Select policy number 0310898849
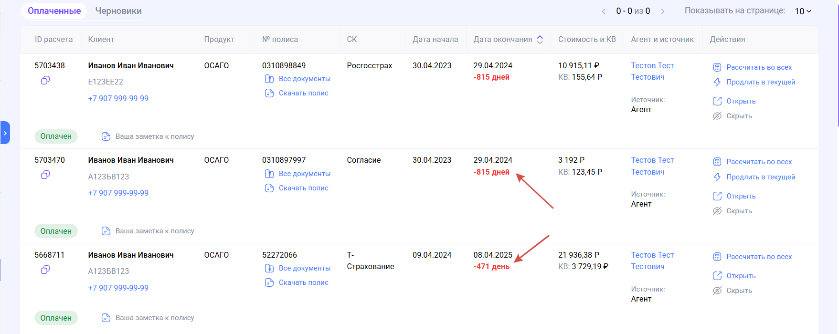839x334 pixels. (284, 65)
